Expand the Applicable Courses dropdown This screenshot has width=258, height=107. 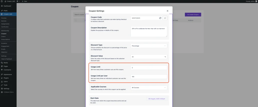[x=149, y=88]
